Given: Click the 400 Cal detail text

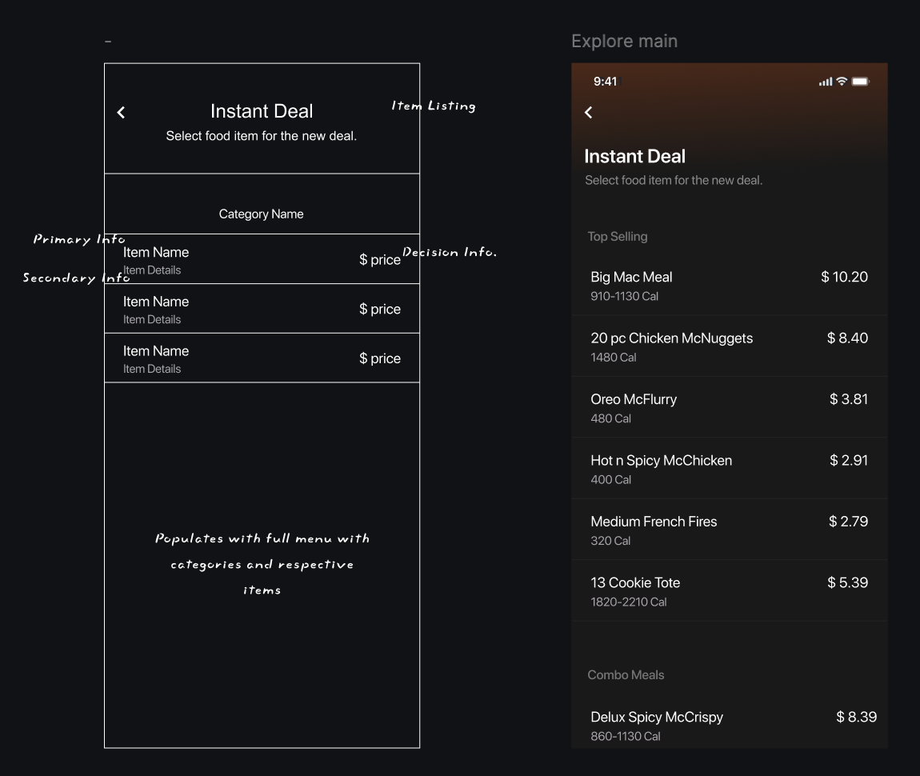Looking at the screenshot, I should tap(610, 480).
